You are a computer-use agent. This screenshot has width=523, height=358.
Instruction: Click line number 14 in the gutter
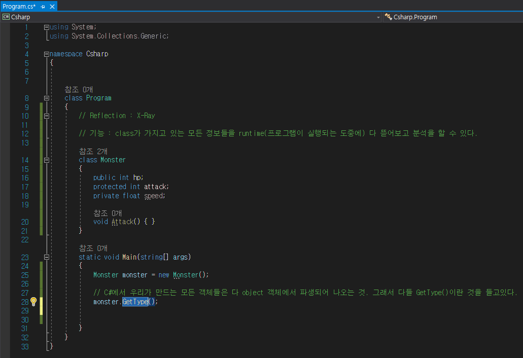[25, 160]
